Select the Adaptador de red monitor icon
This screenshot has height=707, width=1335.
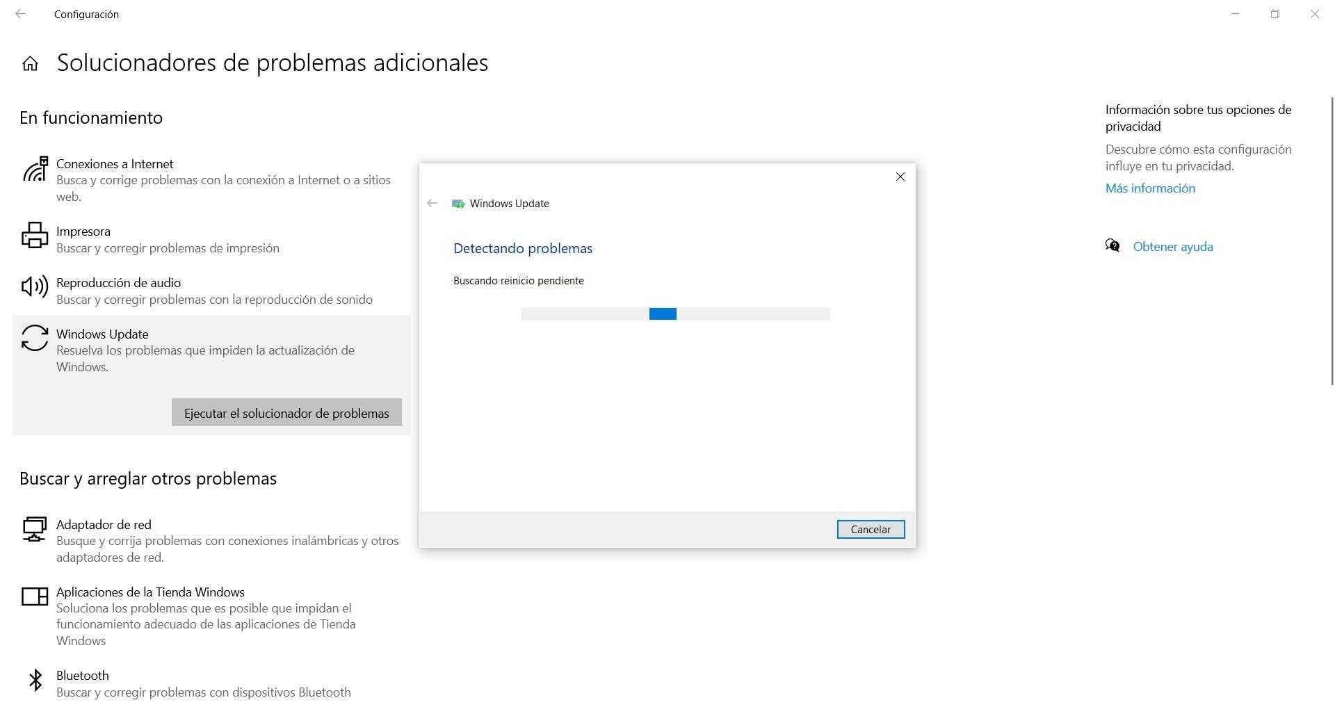click(35, 529)
